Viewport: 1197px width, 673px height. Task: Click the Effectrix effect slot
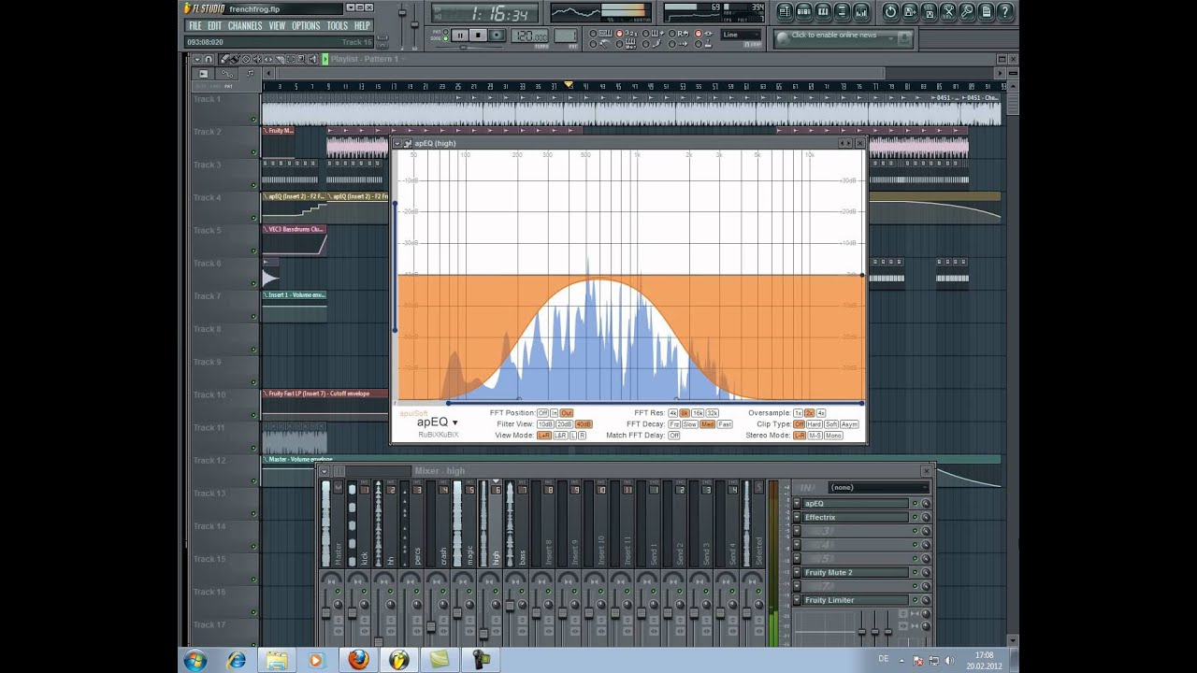[x=855, y=518]
